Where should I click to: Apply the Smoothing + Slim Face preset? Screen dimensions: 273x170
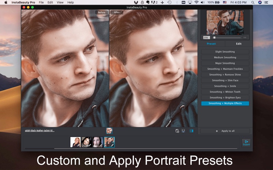pos(225,80)
